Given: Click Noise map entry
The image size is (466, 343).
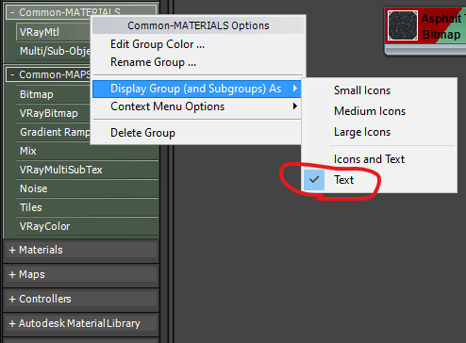Looking at the screenshot, I should point(87,188).
